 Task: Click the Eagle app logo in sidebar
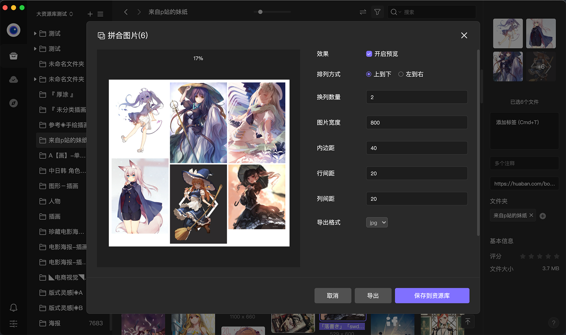point(13,30)
